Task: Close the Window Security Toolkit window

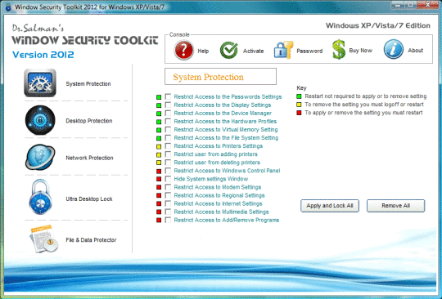Action: tap(428, 5)
